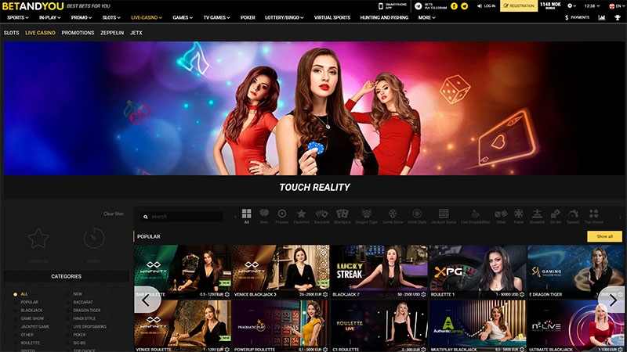Click the game search field
Image resolution: width=627 pixels, height=352 pixels.
click(182, 217)
